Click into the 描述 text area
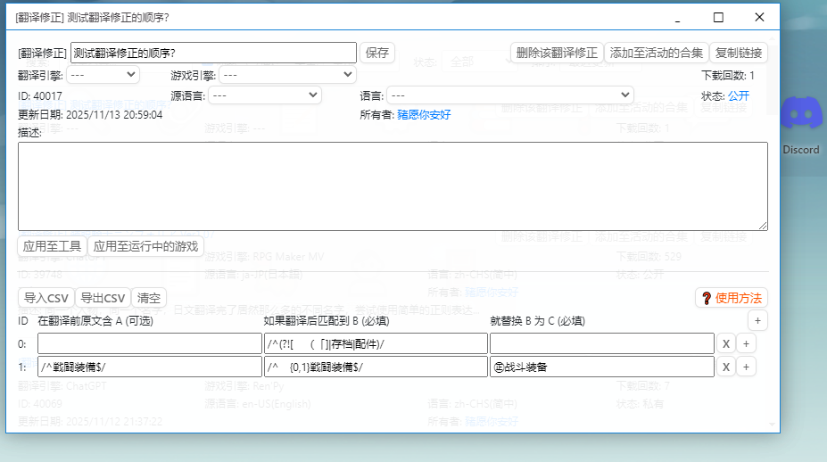 click(393, 186)
